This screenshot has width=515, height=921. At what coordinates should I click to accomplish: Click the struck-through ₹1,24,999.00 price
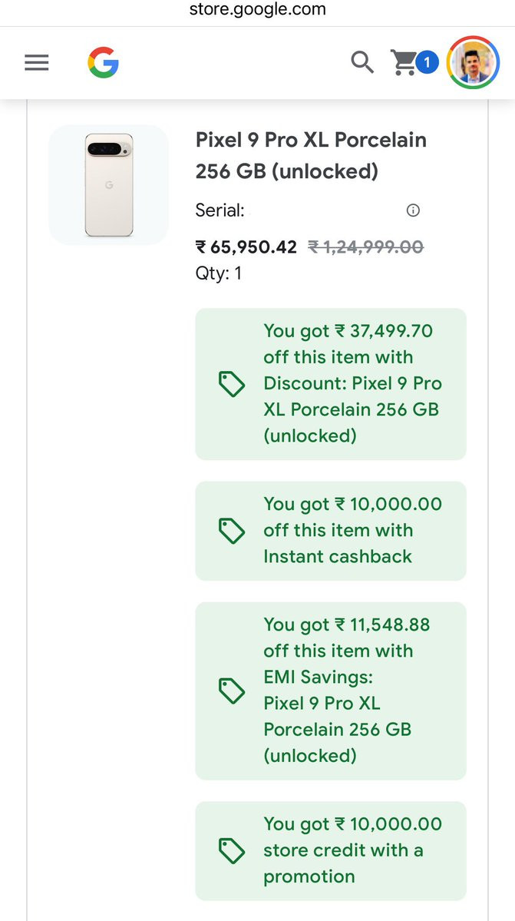365,247
